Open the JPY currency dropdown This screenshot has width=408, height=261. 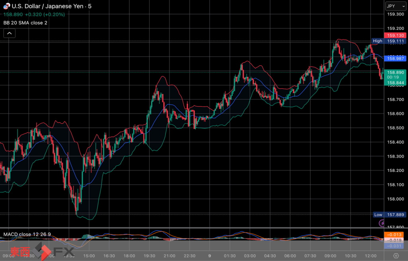pos(395,6)
